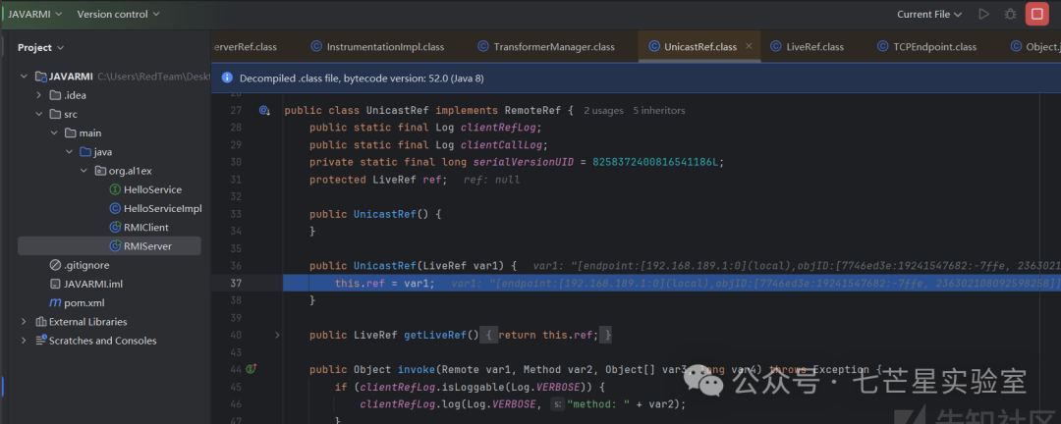Click the External Libraries icon

coord(40,322)
